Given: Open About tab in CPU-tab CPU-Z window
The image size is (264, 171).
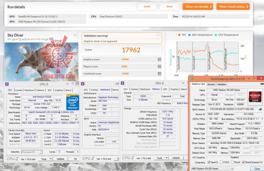Looking at the screenshot, I should pyautogui.click(x=68, y=90).
